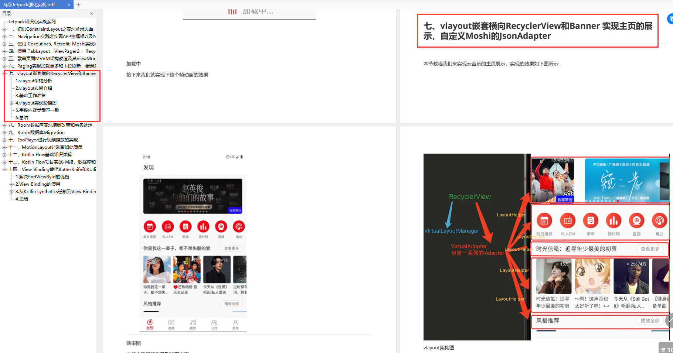Expand chapter 十一、MotionLayout让动画如此简单
The width and height of the screenshot is (673, 353).
click(4, 147)
